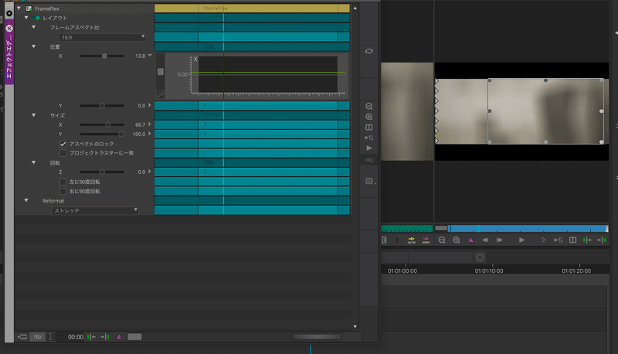Screen dimensions: 618x354
Task: Click the monitor toolbar enlarge icon
Action: (x=457, y=240)
